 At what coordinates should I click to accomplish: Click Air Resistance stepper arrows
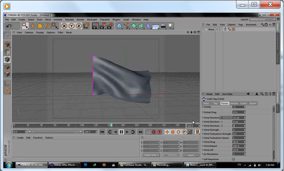click(245, 154)
